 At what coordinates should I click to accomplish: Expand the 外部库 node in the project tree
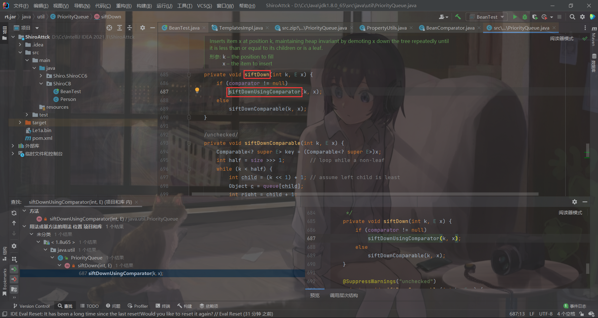click(x=12, y=146)
